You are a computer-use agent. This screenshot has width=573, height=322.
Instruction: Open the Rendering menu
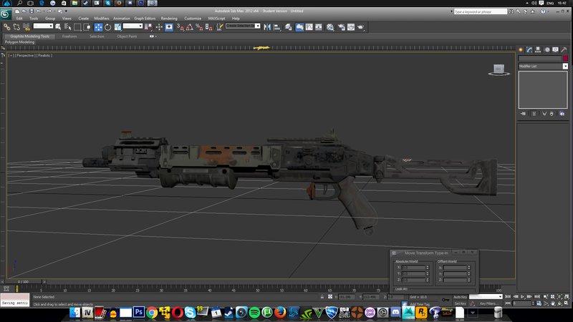[169, 19]
